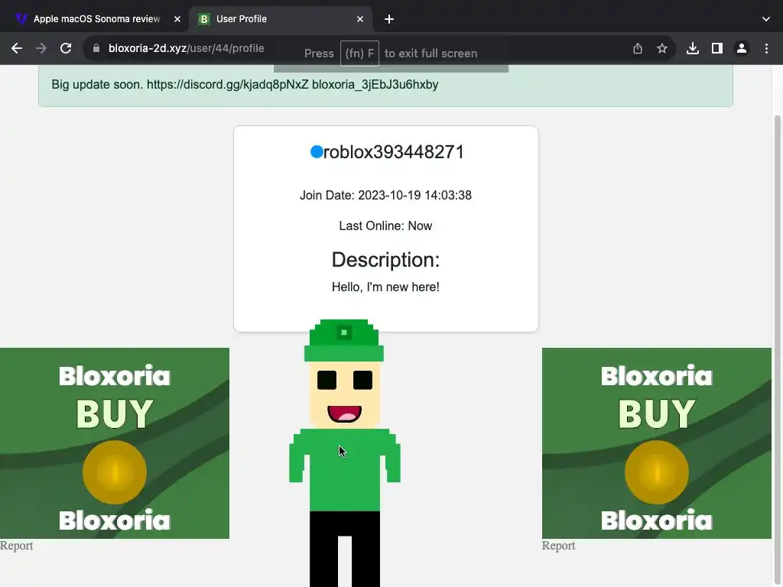Click the Join Date text line

pyautogui.click(x=385, y=195)
